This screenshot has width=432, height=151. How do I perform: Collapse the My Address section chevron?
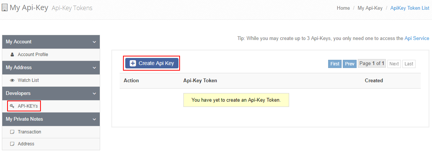[x=94, y=68]
